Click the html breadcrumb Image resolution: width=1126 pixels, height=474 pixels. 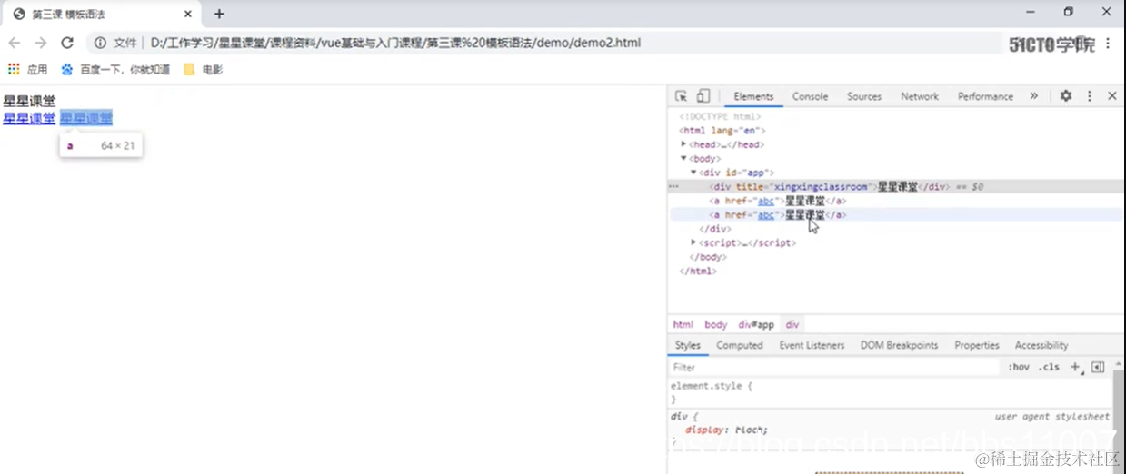point(683,324)
